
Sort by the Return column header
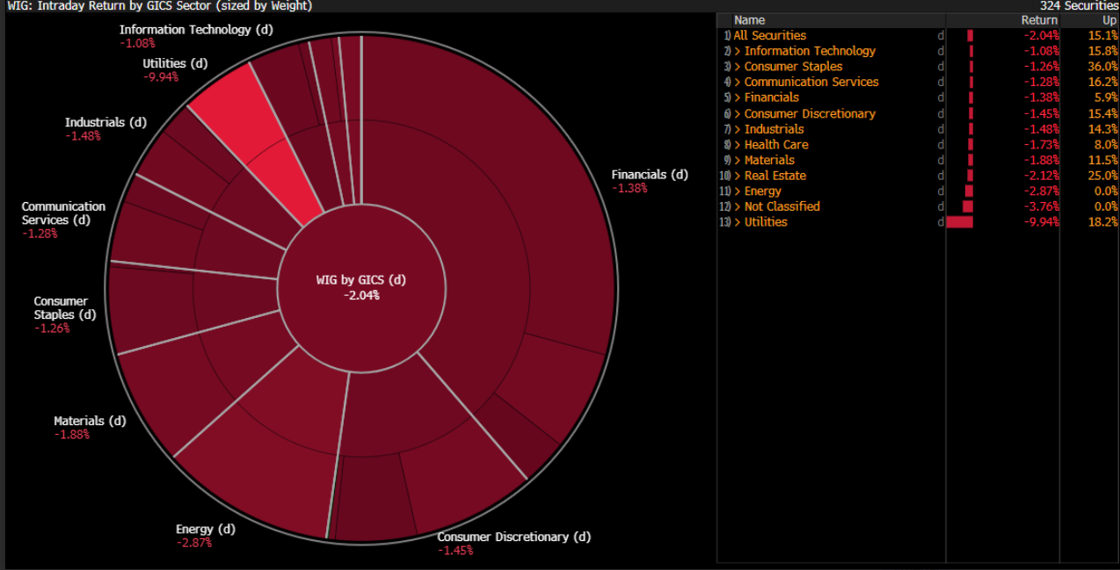pos(1039,19)
